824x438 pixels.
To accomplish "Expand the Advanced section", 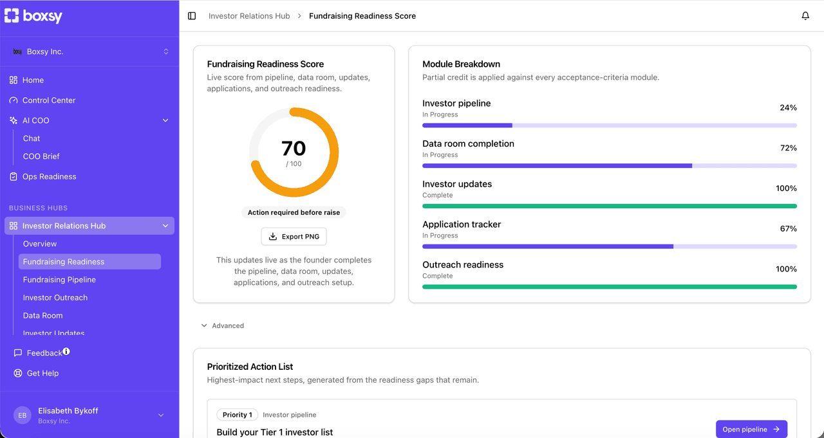I will [x=223, y=325].
